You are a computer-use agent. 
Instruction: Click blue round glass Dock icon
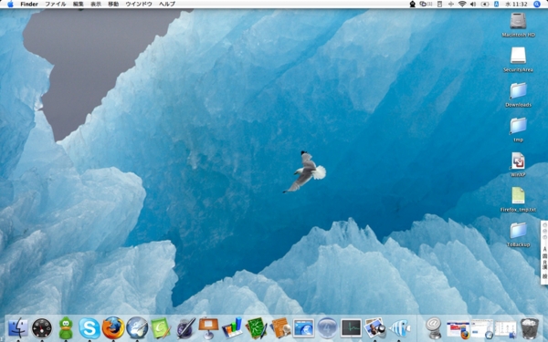pos(328,328)
